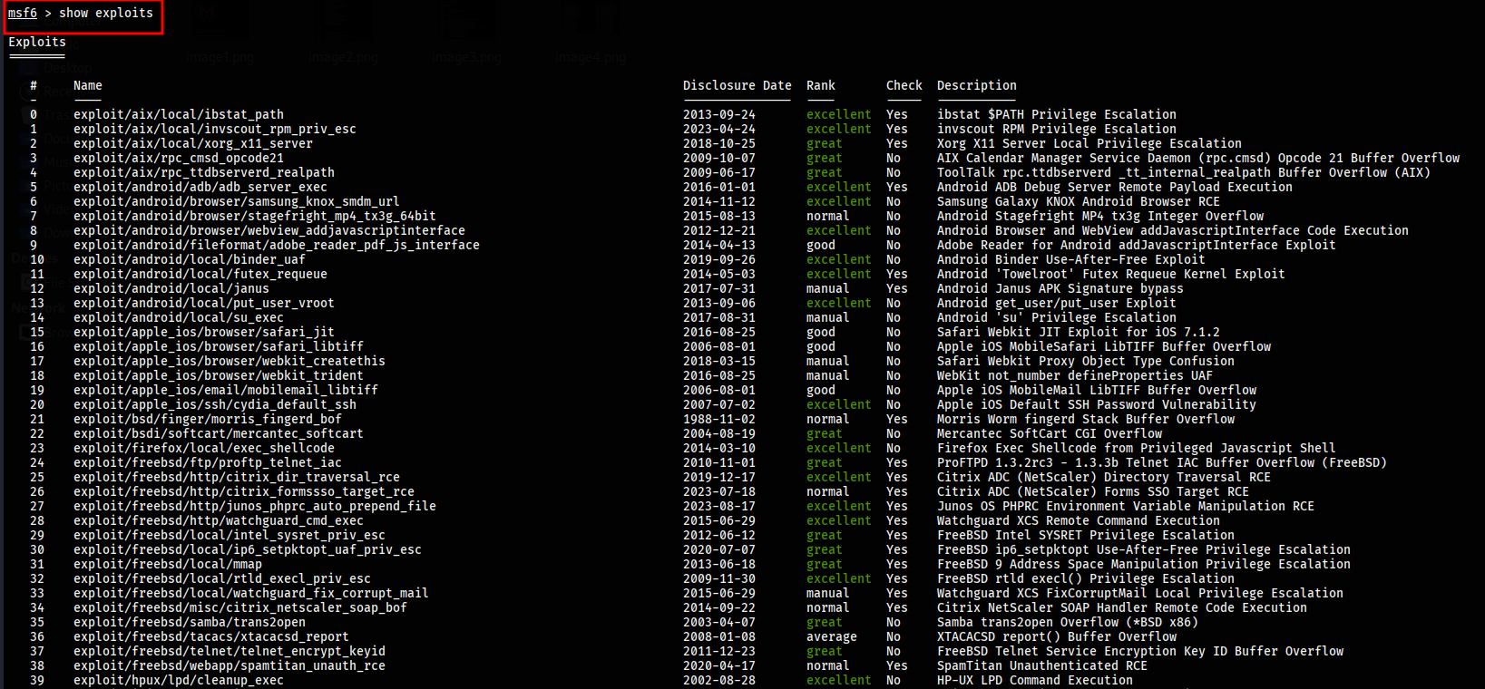Viewport: 1485px width, 689px height.
Task: Click the 'show exploits' command text
Action: coord(106,14)
